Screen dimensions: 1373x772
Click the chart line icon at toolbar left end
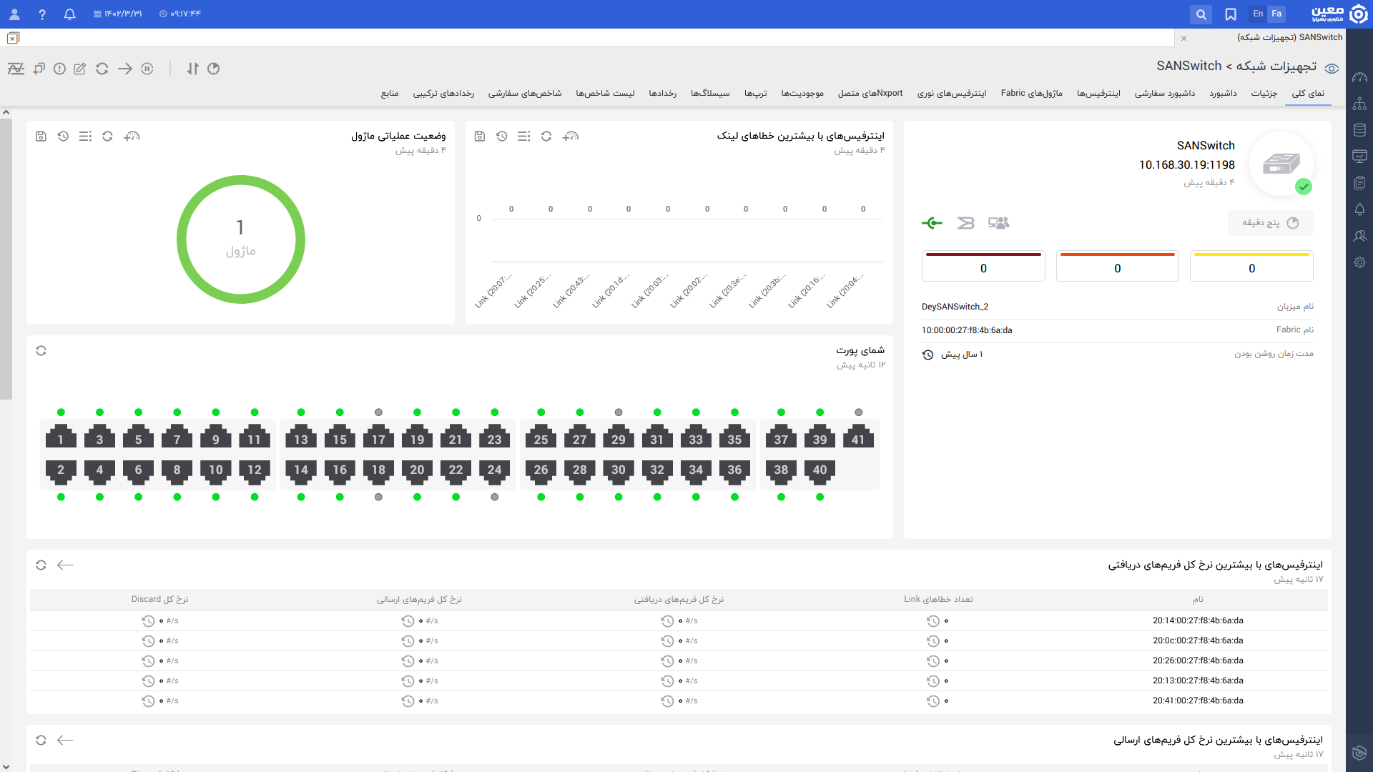(16, 69)
